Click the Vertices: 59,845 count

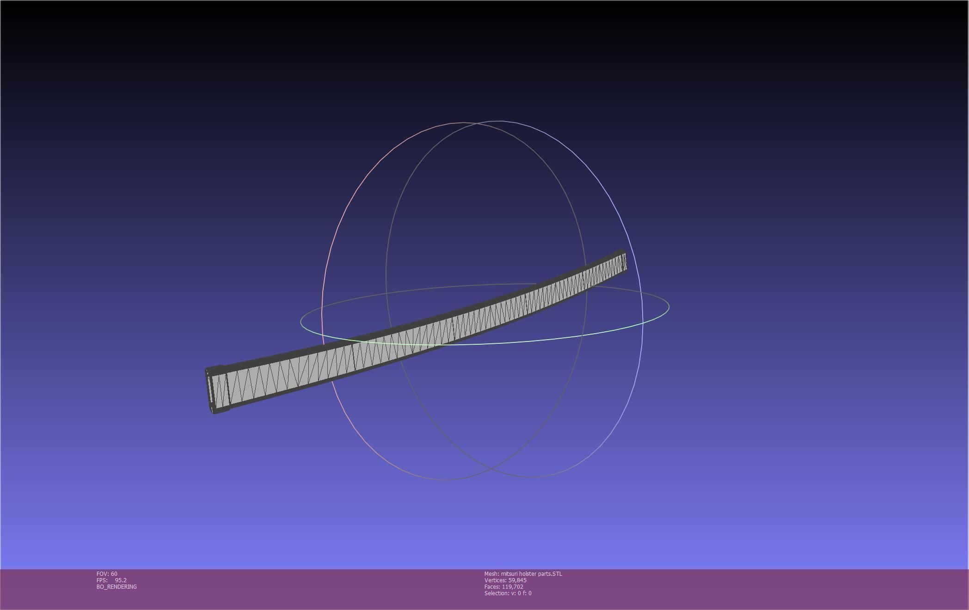[505, 580]
